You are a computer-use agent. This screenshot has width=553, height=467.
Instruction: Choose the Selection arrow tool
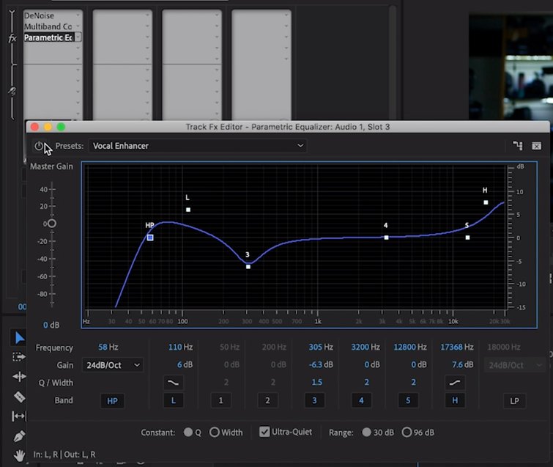coord(19,337)
